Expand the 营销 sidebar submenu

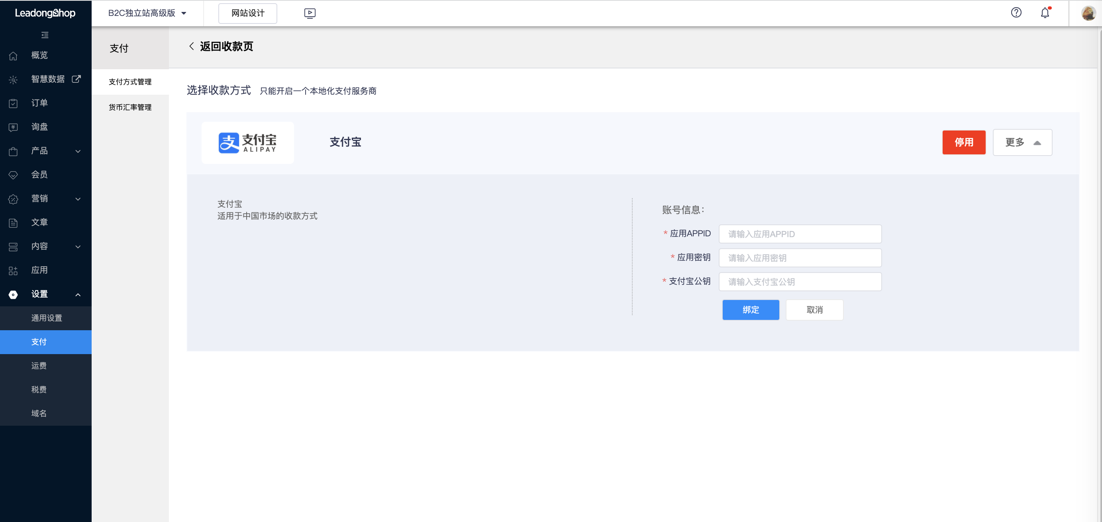(78, 199)
